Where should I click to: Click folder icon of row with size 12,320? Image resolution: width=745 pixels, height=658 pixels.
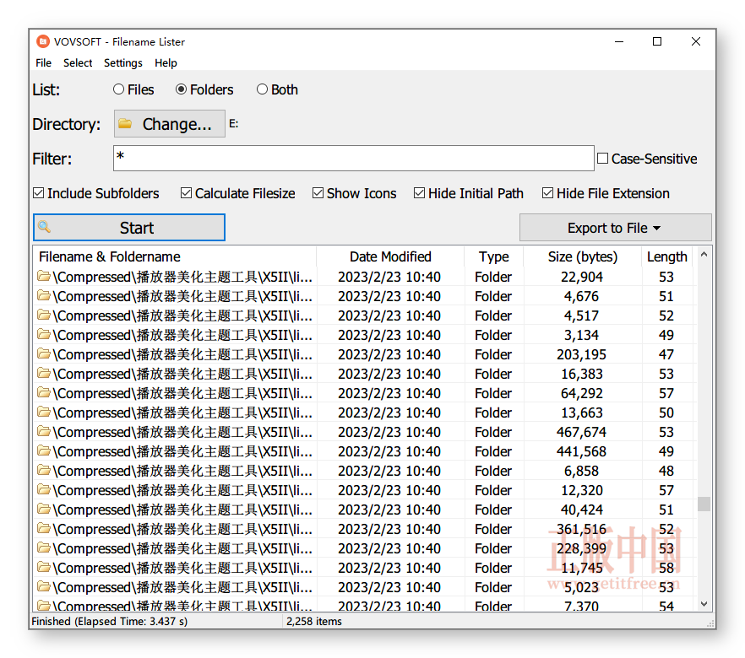[44, 489]
